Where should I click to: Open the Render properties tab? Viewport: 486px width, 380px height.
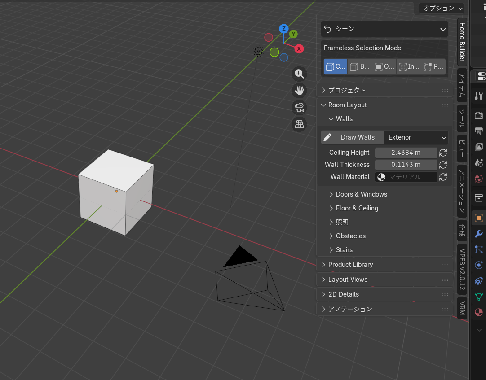[x=478, y=115]
